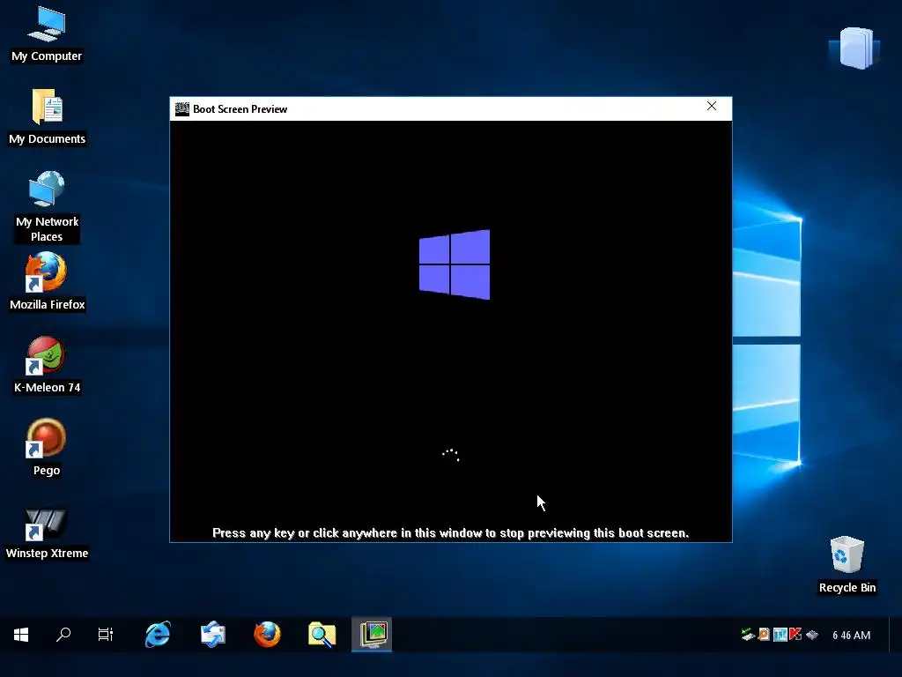Open My Network Places on the desktop
Screen dimensions: 902x677
click(x=47, y=206)
